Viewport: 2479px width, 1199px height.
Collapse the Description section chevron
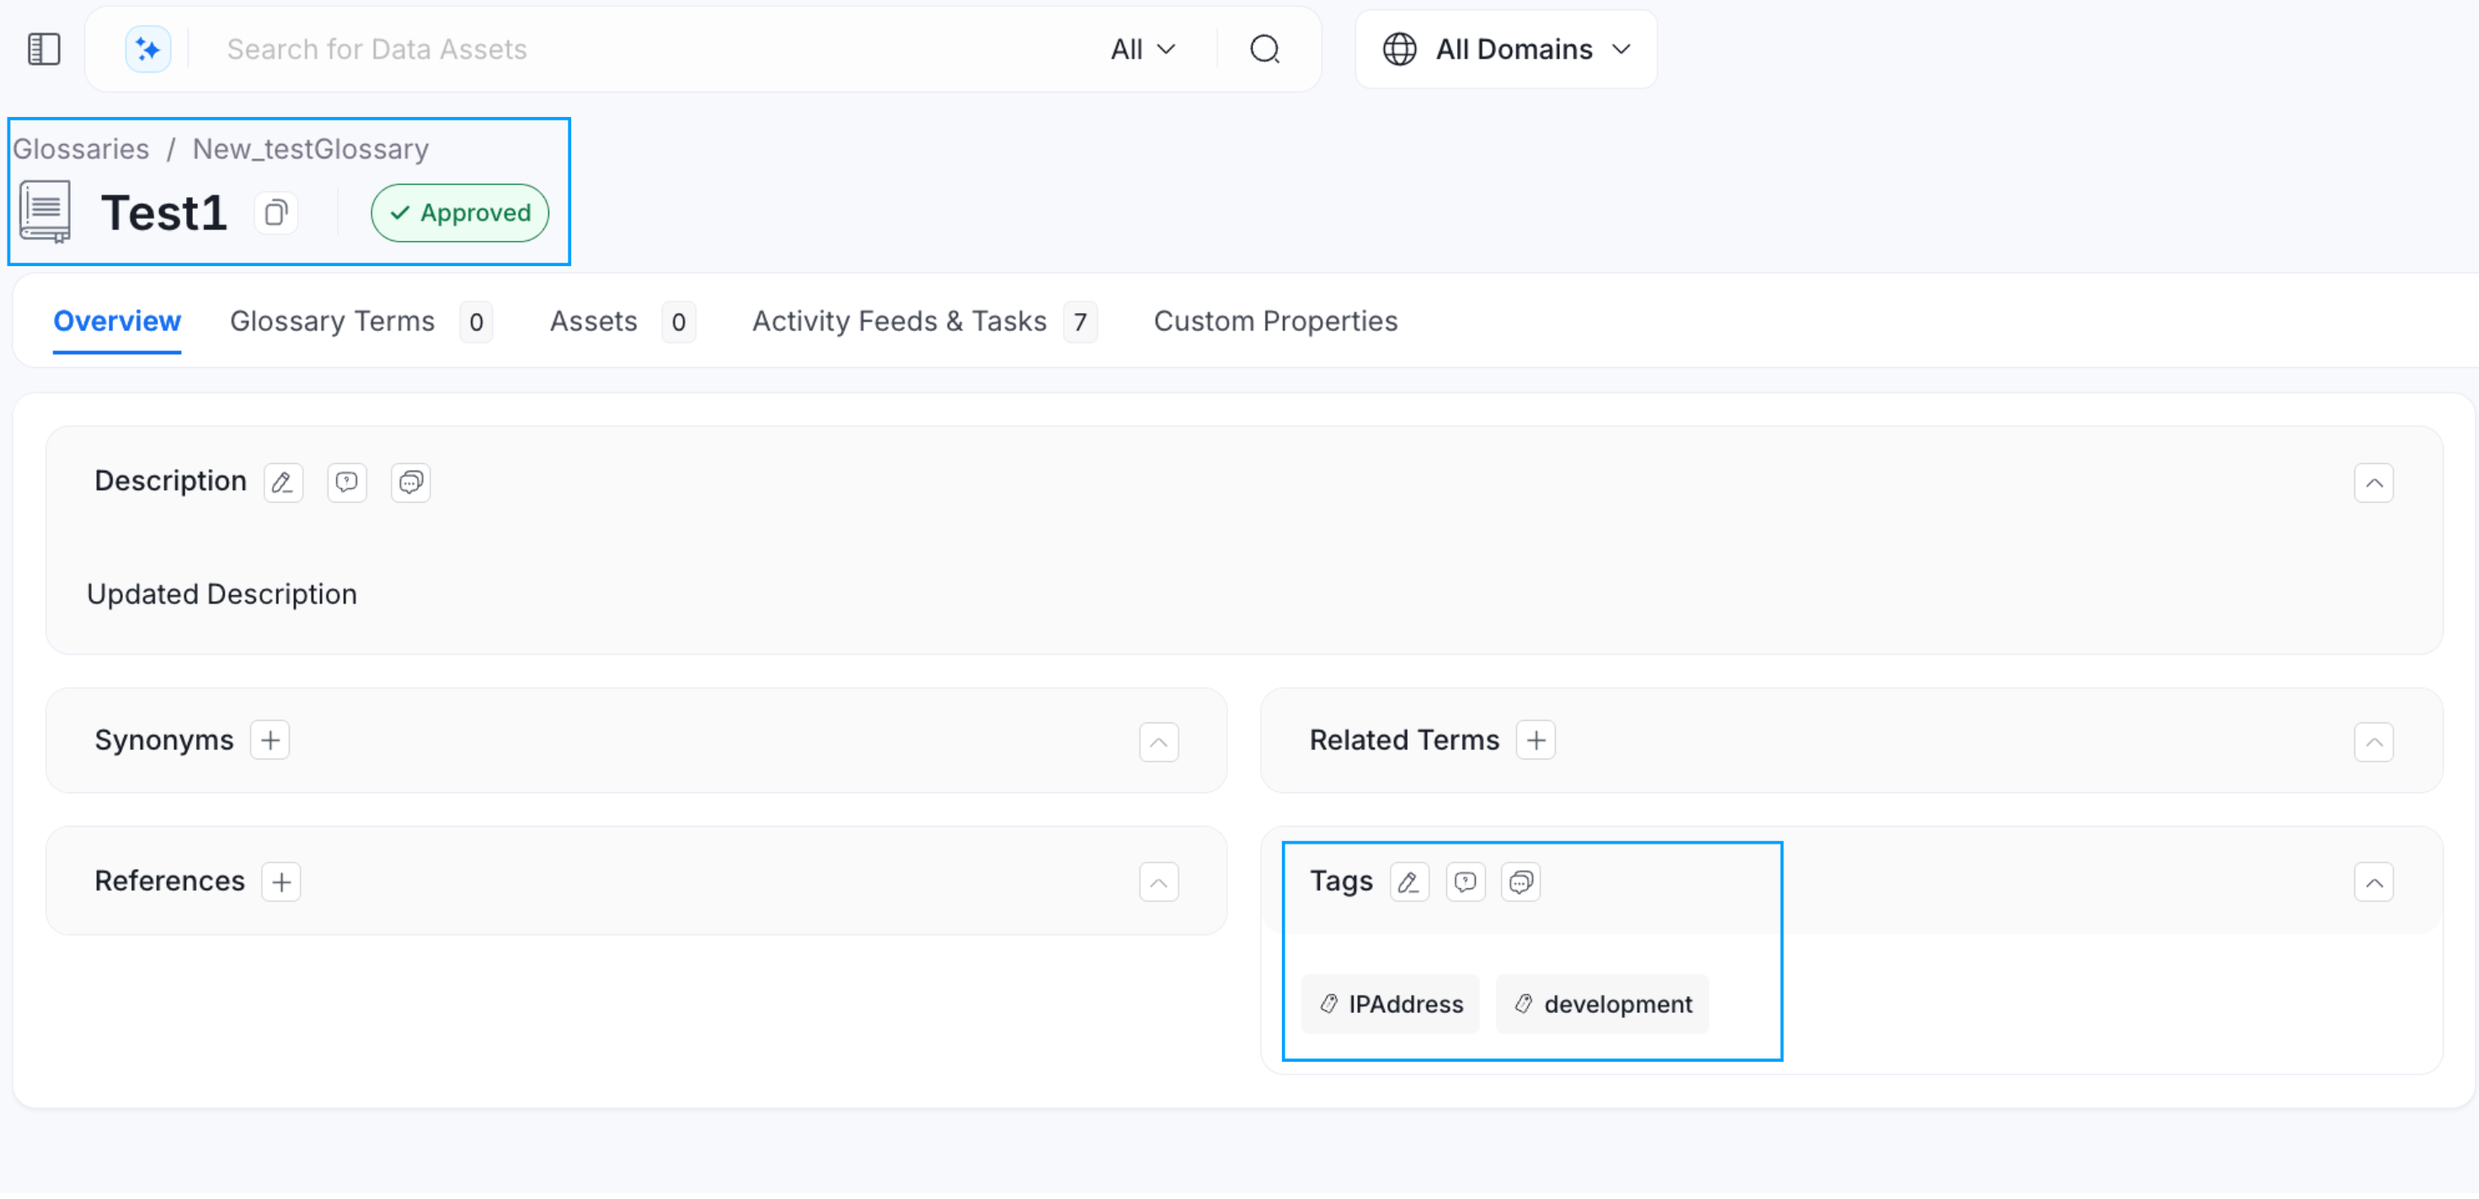2374,483
